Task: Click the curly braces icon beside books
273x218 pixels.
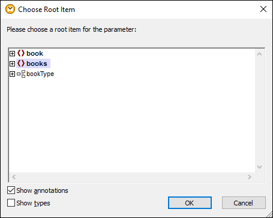Action: coord(21,63)
